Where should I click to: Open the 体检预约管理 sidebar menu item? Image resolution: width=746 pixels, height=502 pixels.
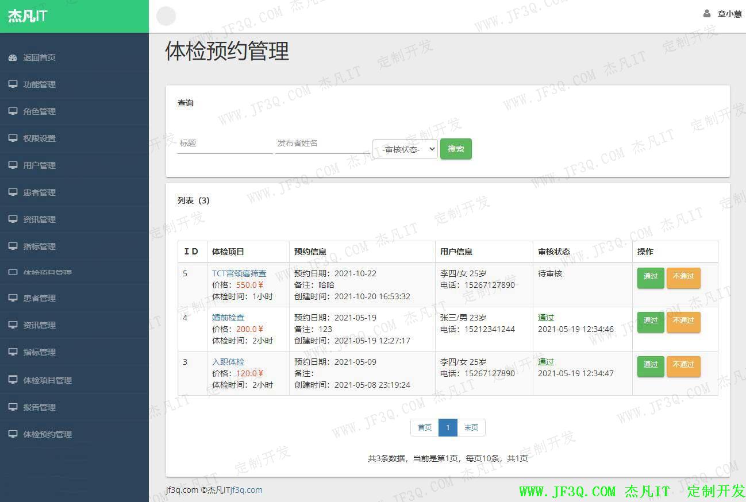coord(47,434)
